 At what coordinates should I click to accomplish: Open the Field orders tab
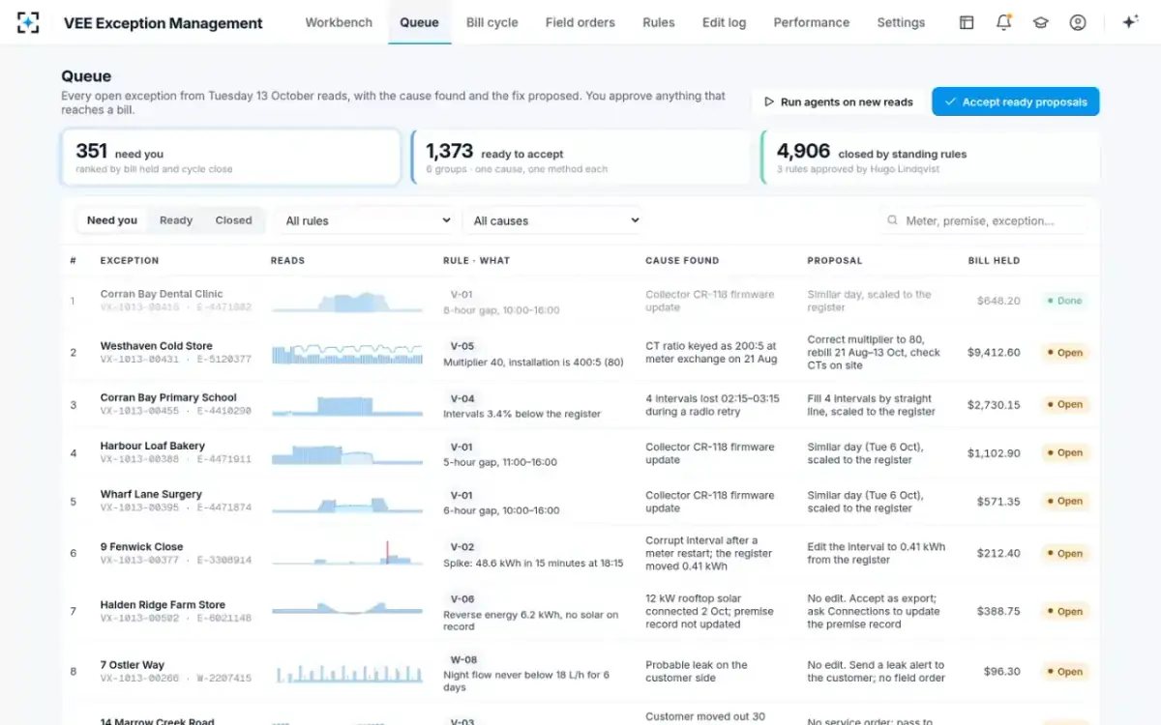click(x=580, y=22)
